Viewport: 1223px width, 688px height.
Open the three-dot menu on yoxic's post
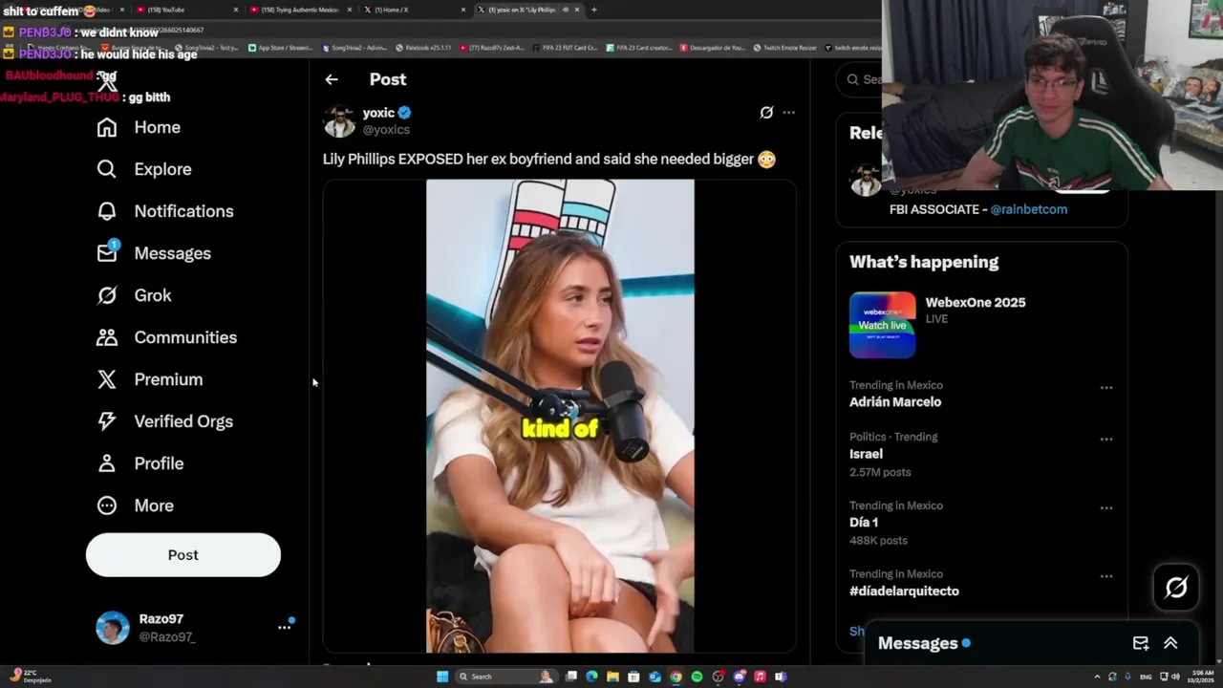788,113
